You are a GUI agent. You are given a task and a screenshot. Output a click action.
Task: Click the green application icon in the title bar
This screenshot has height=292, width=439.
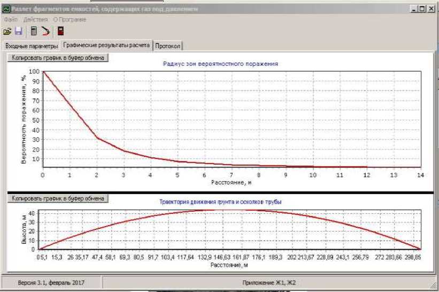click(x=6, y=9)
